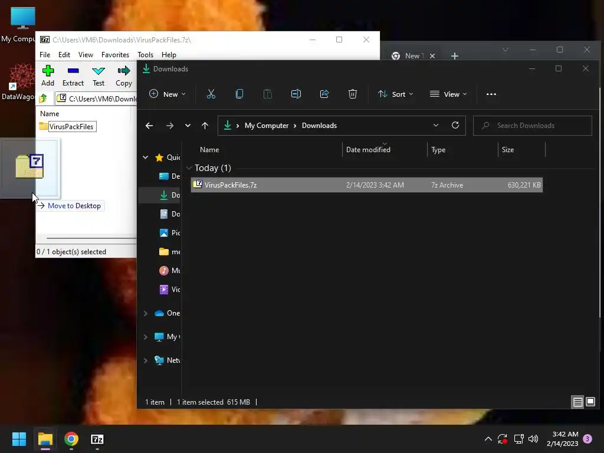Delete the selected file with trash icon
The width and height of the screenshot is (604, 453).
coord(353,94)
